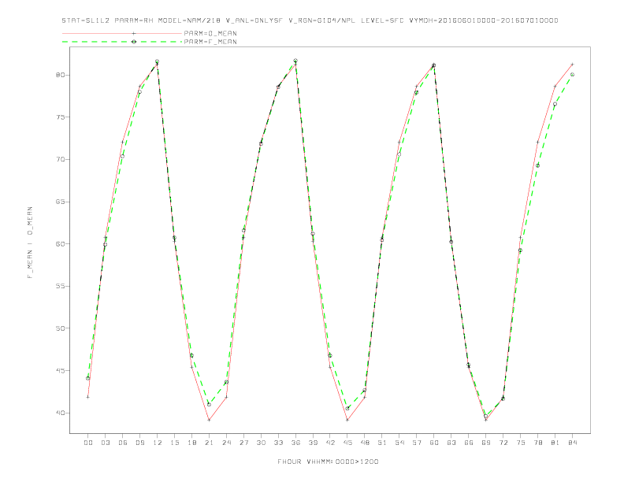
Task: Click the y-axis tick label 45
Action: [61, 371]
